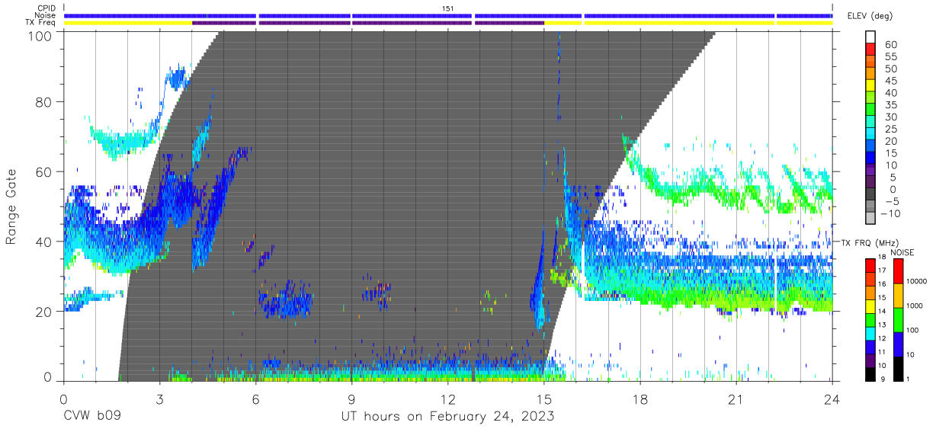936x432 pixels.
Task: Select the y-axis tick label '100'
Action: pos(40,36)
